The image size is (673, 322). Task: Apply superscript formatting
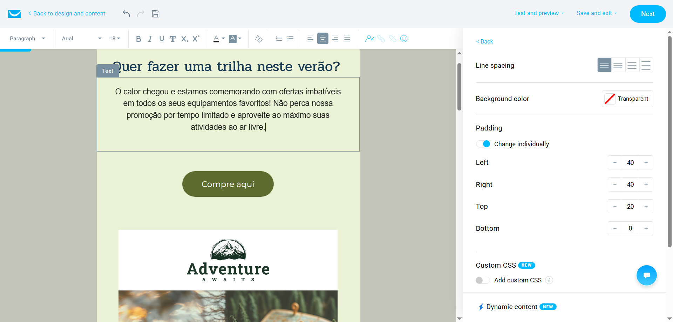click(196, 39)
